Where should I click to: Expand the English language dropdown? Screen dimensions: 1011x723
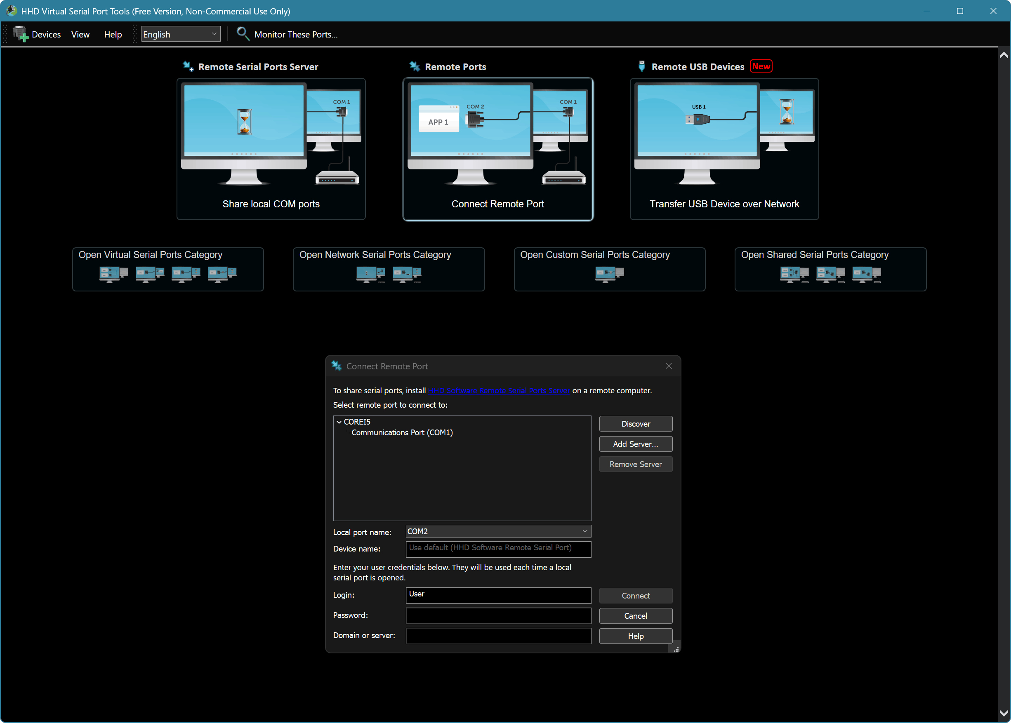214,34
